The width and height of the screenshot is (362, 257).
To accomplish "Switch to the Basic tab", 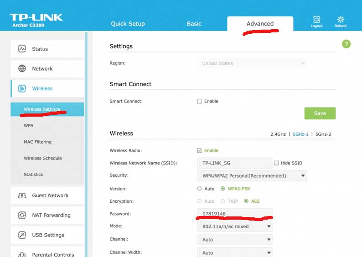I will pyautogui.click(x=194, y=24).
